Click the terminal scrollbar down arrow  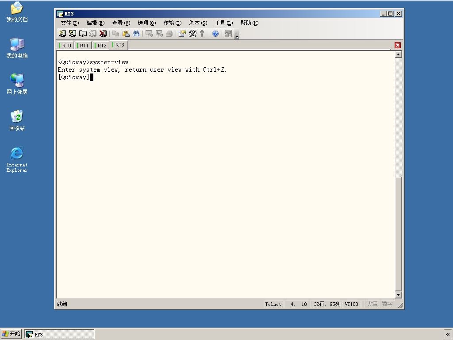[399, 294]
